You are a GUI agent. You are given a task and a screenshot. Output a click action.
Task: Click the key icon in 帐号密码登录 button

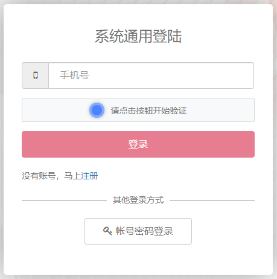coord(107,231)
